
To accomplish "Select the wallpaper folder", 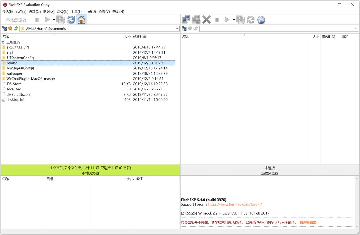I will click(x=14, y=73).
